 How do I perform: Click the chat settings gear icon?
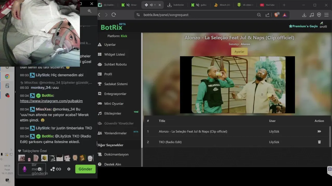point(69,169)
